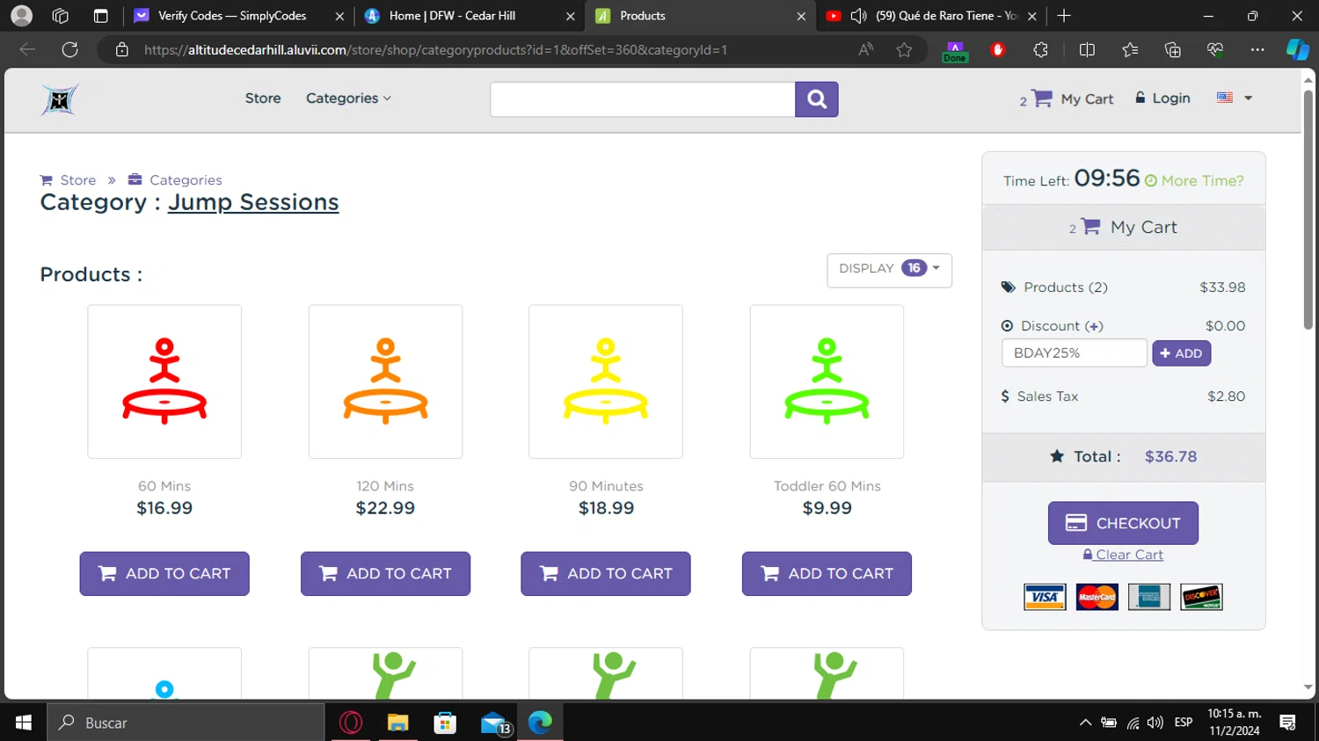Click the discount code input field
The image size is (1319, 741).
click(1074, 352)
